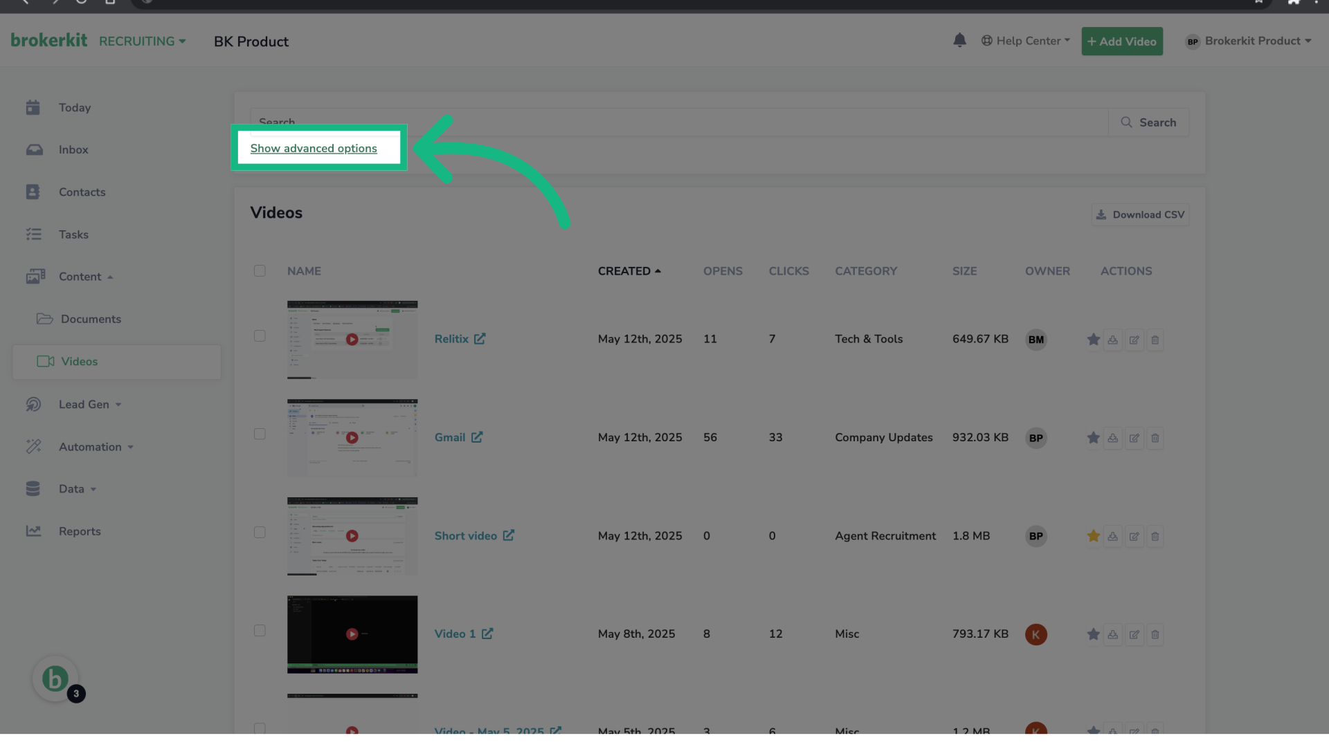Sort by the OPENS column header
Image resolution: width=1329 pixels, height=747 pixels.
tap(723, 271)
